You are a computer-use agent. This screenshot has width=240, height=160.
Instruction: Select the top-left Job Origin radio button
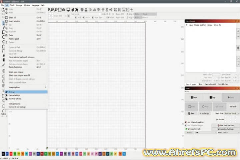point(226,117)
